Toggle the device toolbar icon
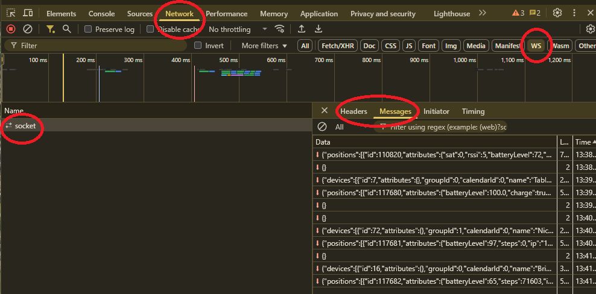 click(x=28, y=13)
